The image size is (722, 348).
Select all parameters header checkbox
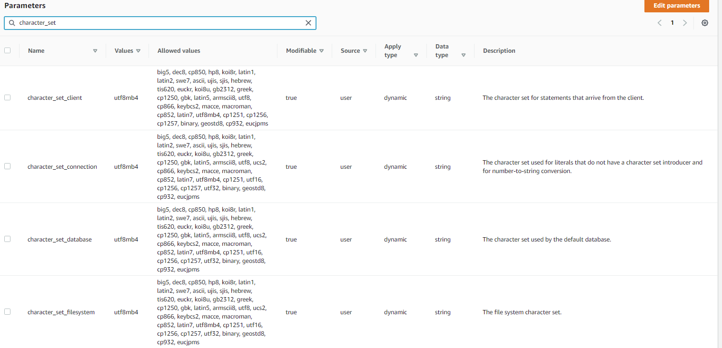click(x=7, y=50)
